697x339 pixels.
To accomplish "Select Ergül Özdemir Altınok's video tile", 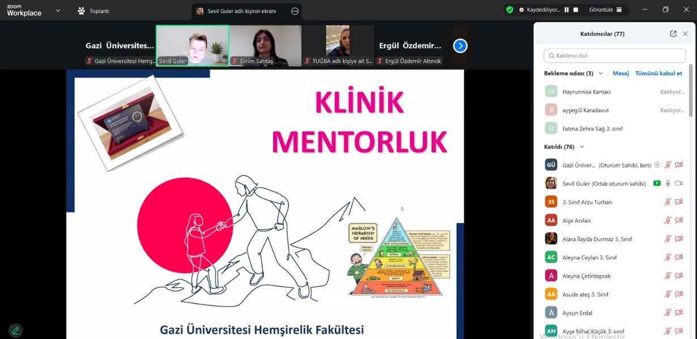I will [x=410, y=46].
